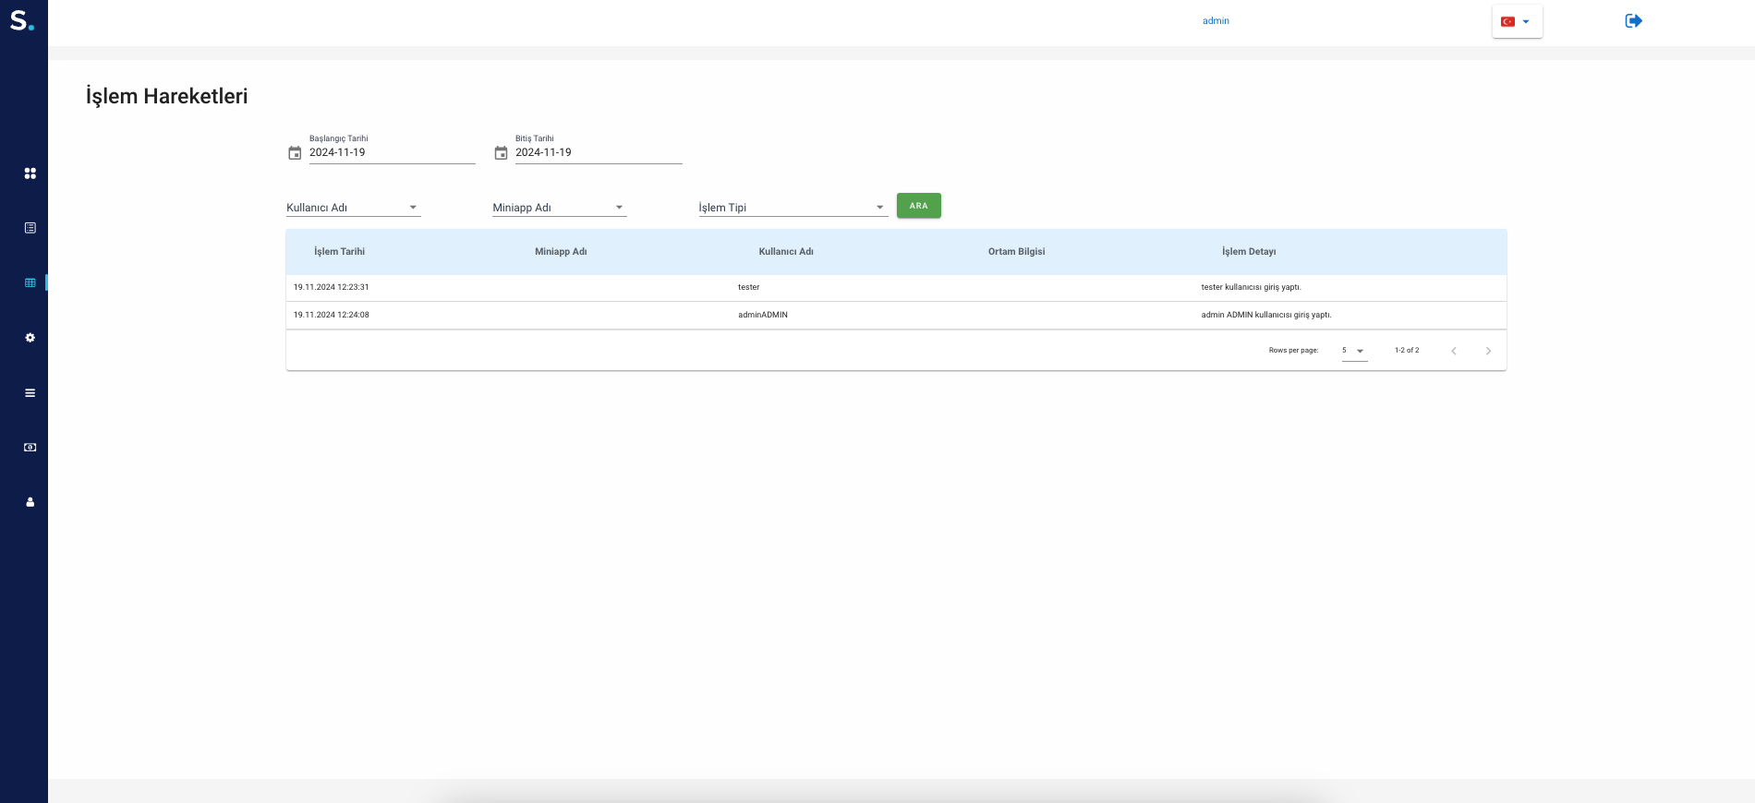Screen dimensions: 1755x803
Task: Click the list document icon in sidebar
Action: click(30, 228)
